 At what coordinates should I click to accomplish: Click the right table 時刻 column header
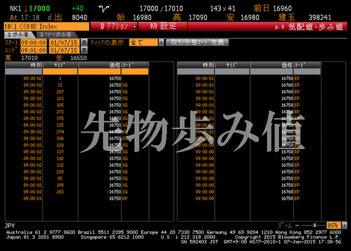[196, 65]
